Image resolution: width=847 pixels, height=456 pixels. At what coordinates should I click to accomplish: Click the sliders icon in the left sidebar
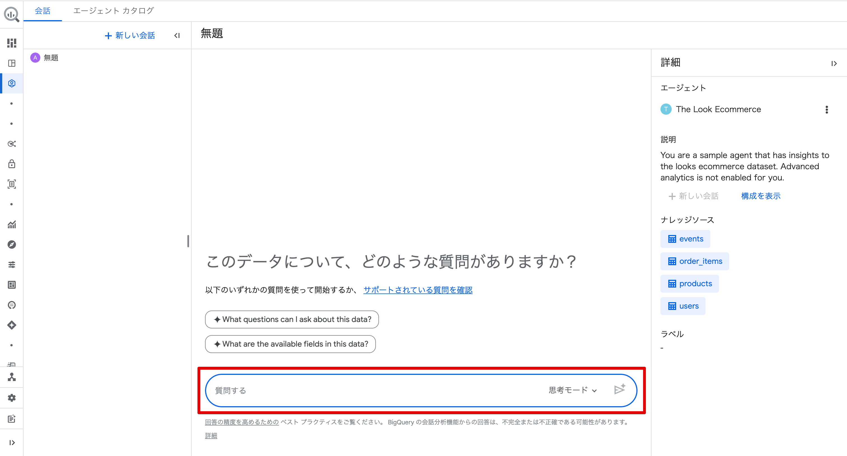pos(11,265)
